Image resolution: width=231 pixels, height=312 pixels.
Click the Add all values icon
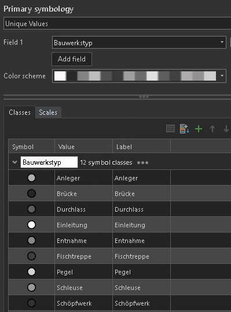[184, 129]
